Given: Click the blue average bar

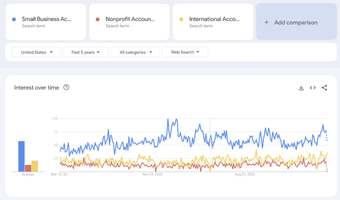Looking at the screenshot, I should coord(21,156).
